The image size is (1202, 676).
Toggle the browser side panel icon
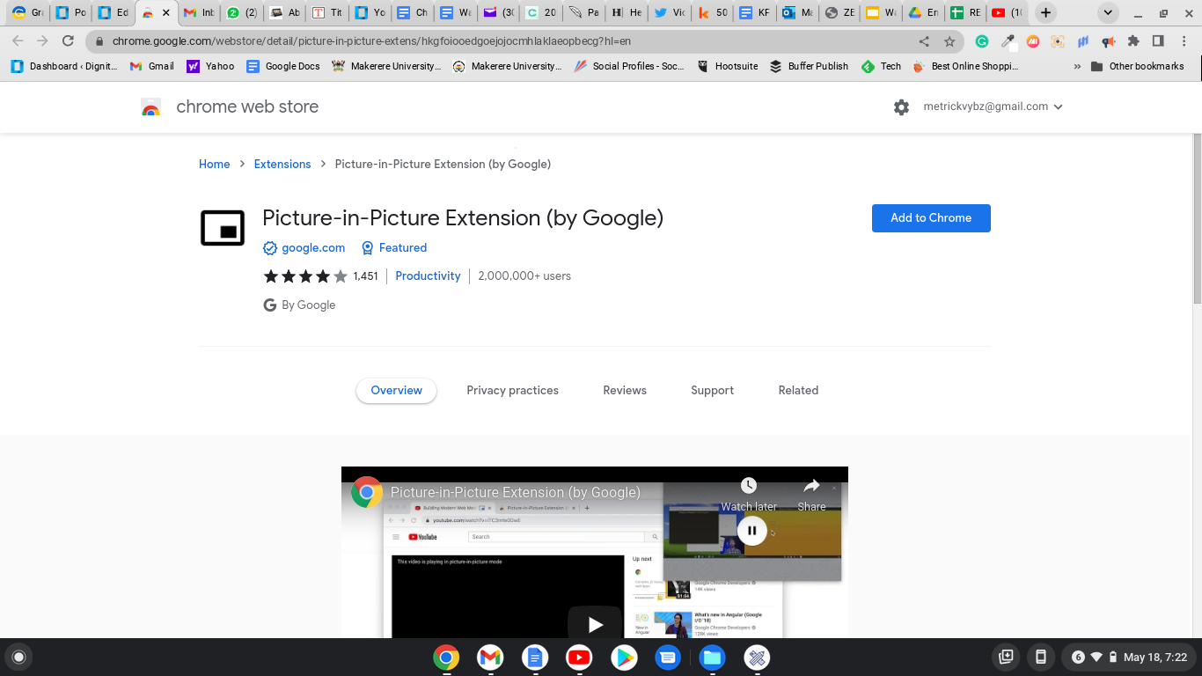point(1158,41)
